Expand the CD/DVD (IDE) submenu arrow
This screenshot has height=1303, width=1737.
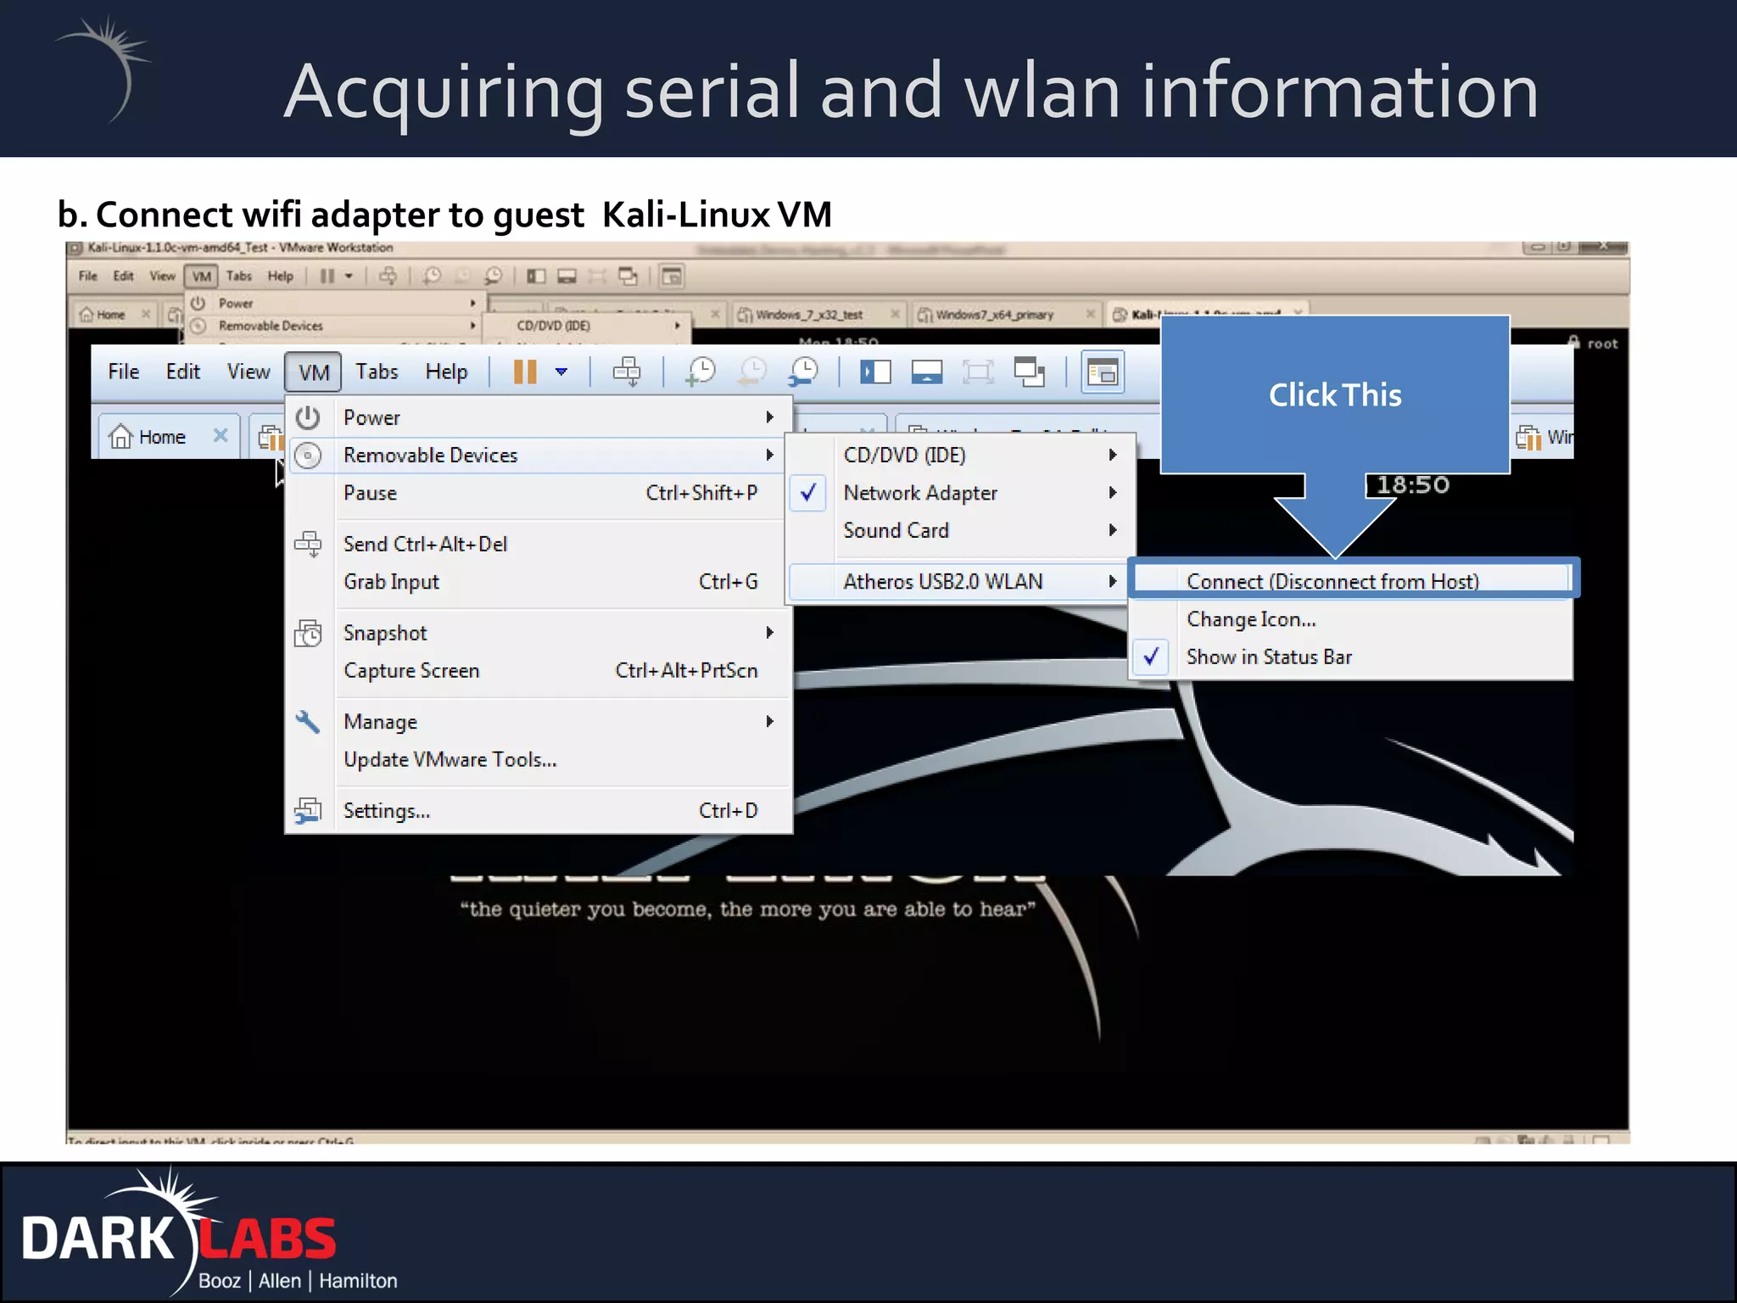click(x=1113, y=456)
